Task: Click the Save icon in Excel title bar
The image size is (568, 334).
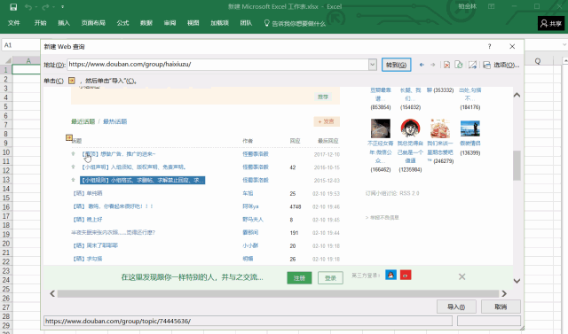Action: tap(13, 7)
